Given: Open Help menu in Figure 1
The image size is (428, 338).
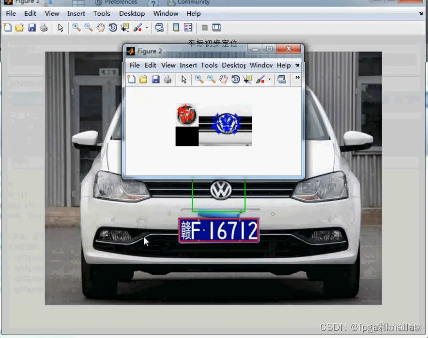Looking at the screenshot, I should pyautogui.click(x=194, y=14).
